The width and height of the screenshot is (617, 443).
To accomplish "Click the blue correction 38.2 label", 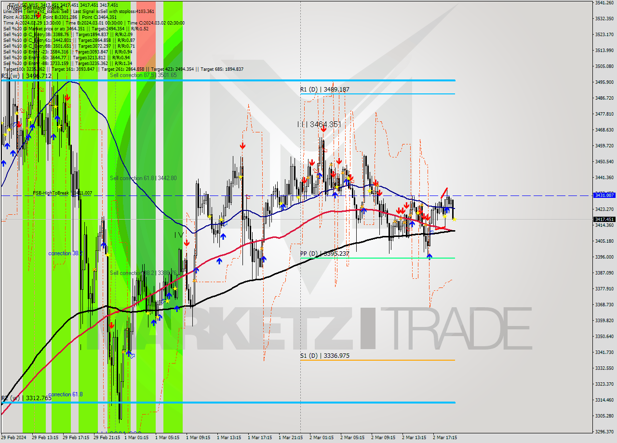I will [65, 253].
